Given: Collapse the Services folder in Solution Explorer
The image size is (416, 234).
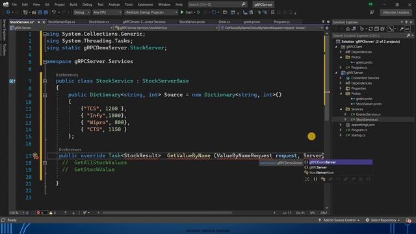Looking at the screenshot, I should click(341, 109).
